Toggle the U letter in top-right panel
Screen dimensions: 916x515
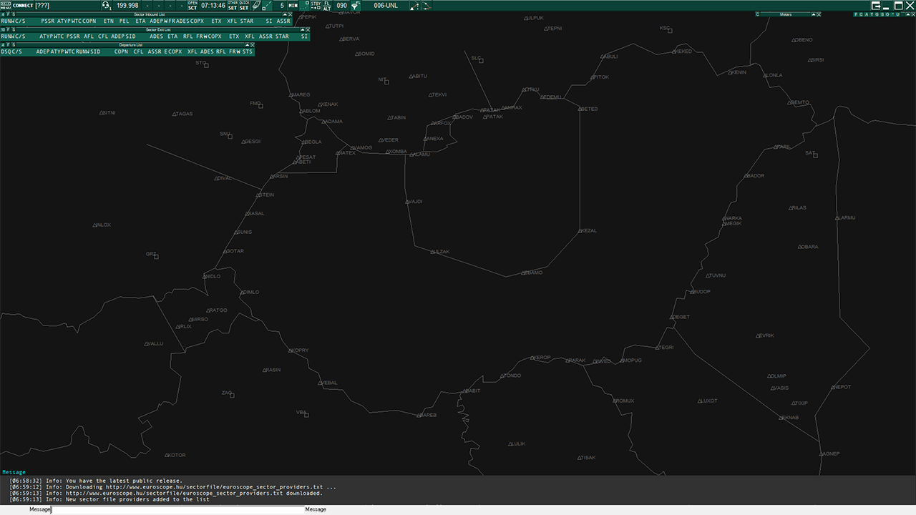(x=897, y=14)
